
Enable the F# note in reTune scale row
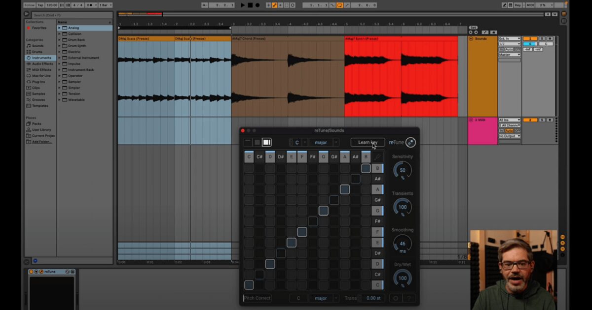(313, 157)
